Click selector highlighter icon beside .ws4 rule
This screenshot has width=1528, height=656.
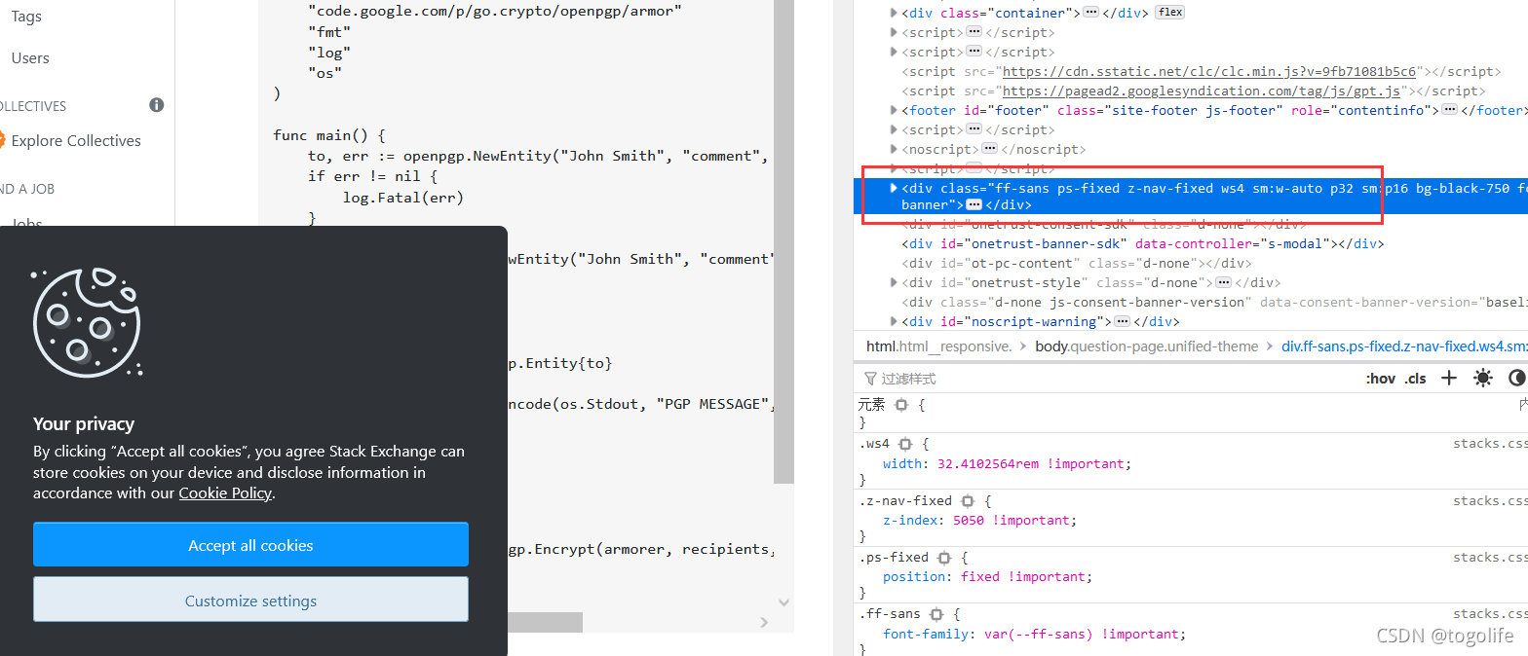[905, 444]
